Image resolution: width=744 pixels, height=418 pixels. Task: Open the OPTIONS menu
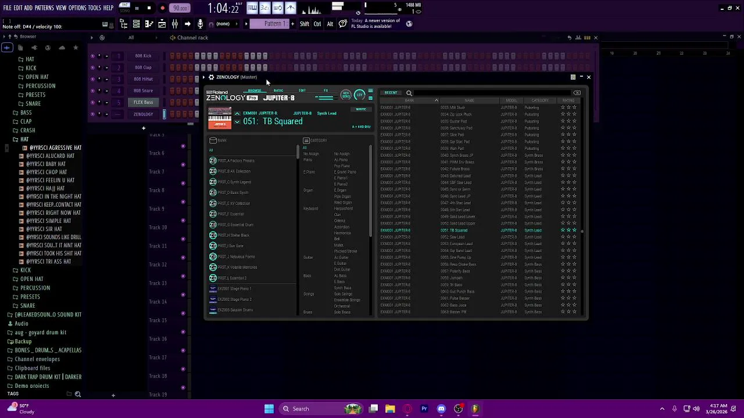pos(77,8)
